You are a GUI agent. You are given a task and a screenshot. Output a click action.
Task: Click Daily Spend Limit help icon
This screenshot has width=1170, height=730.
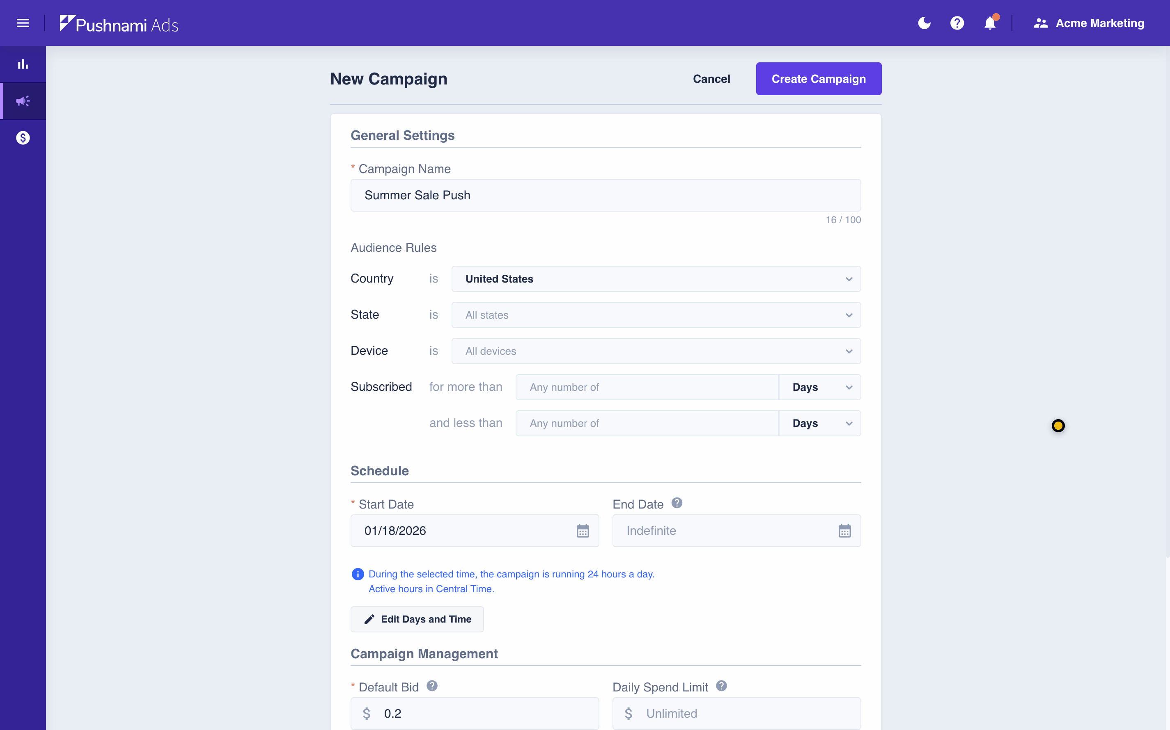pyautogui.click(x=721, y=686)
